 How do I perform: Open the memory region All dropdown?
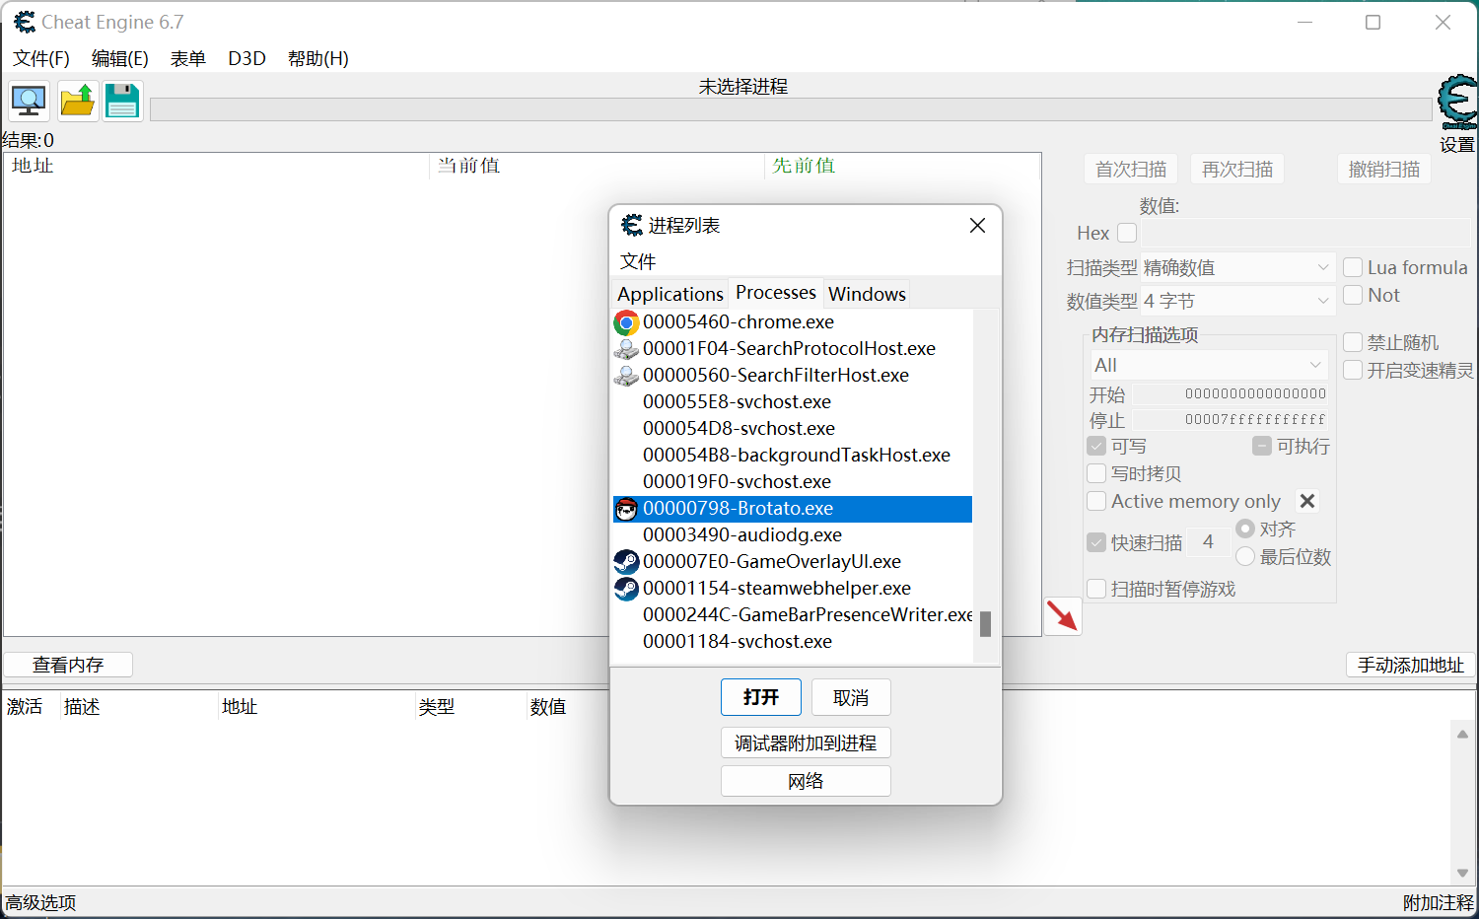pyautogui.click(x=1208, y=365)
